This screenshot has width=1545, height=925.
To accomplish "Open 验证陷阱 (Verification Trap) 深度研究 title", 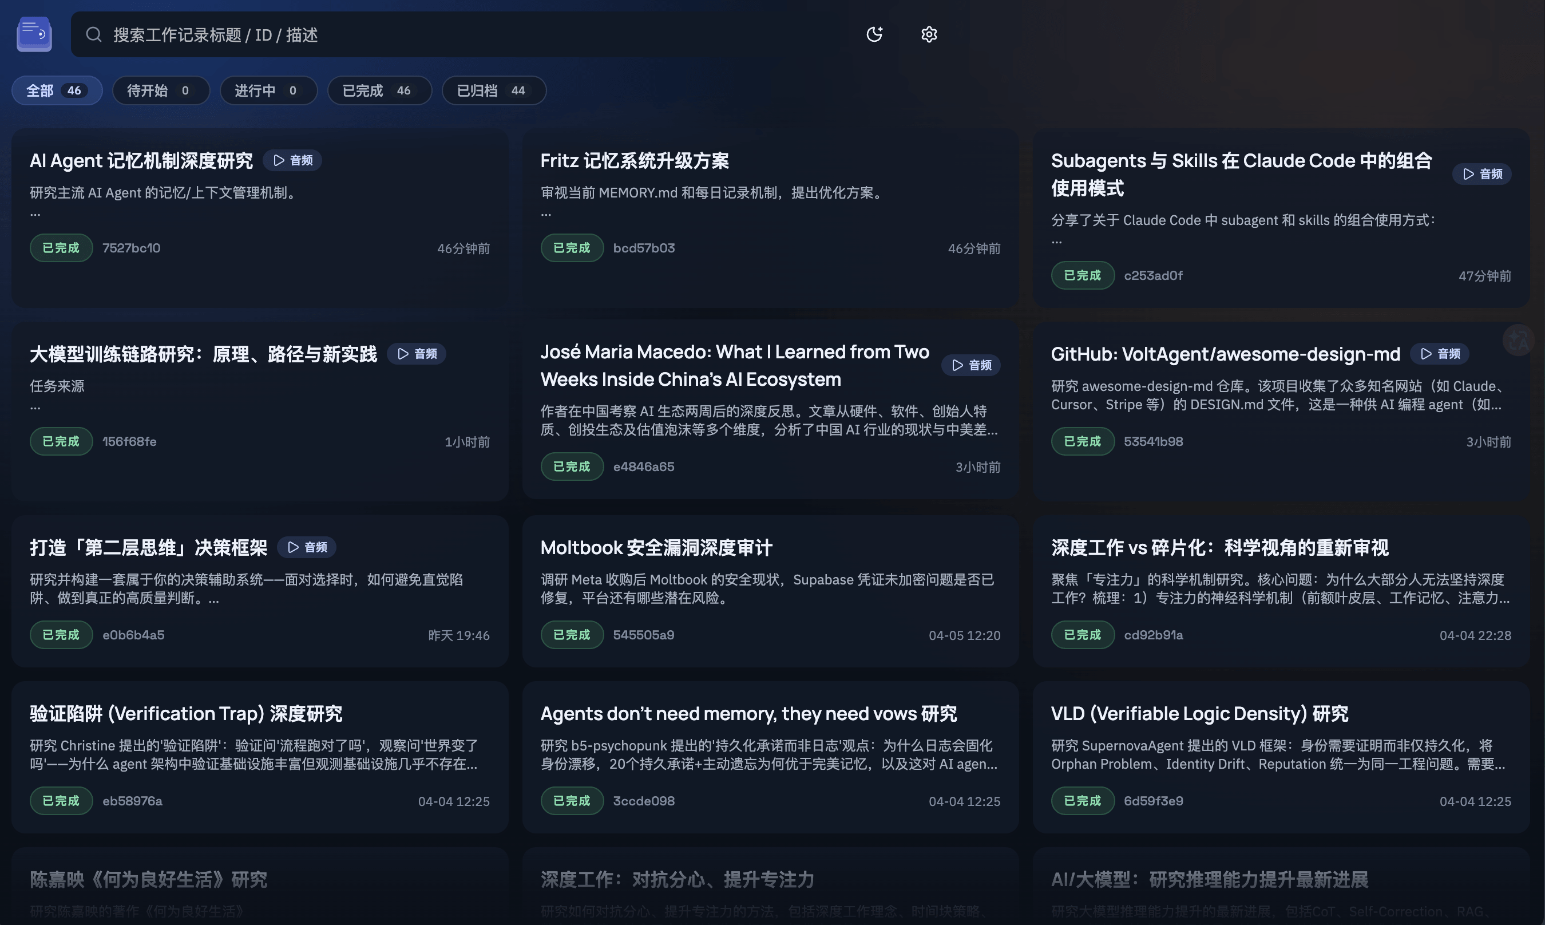I will coord(185,713).
